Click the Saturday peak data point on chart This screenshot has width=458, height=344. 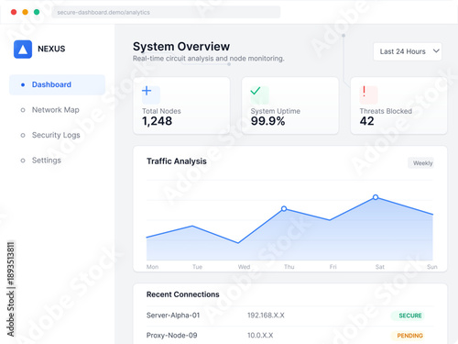click(x=376, y=197)
